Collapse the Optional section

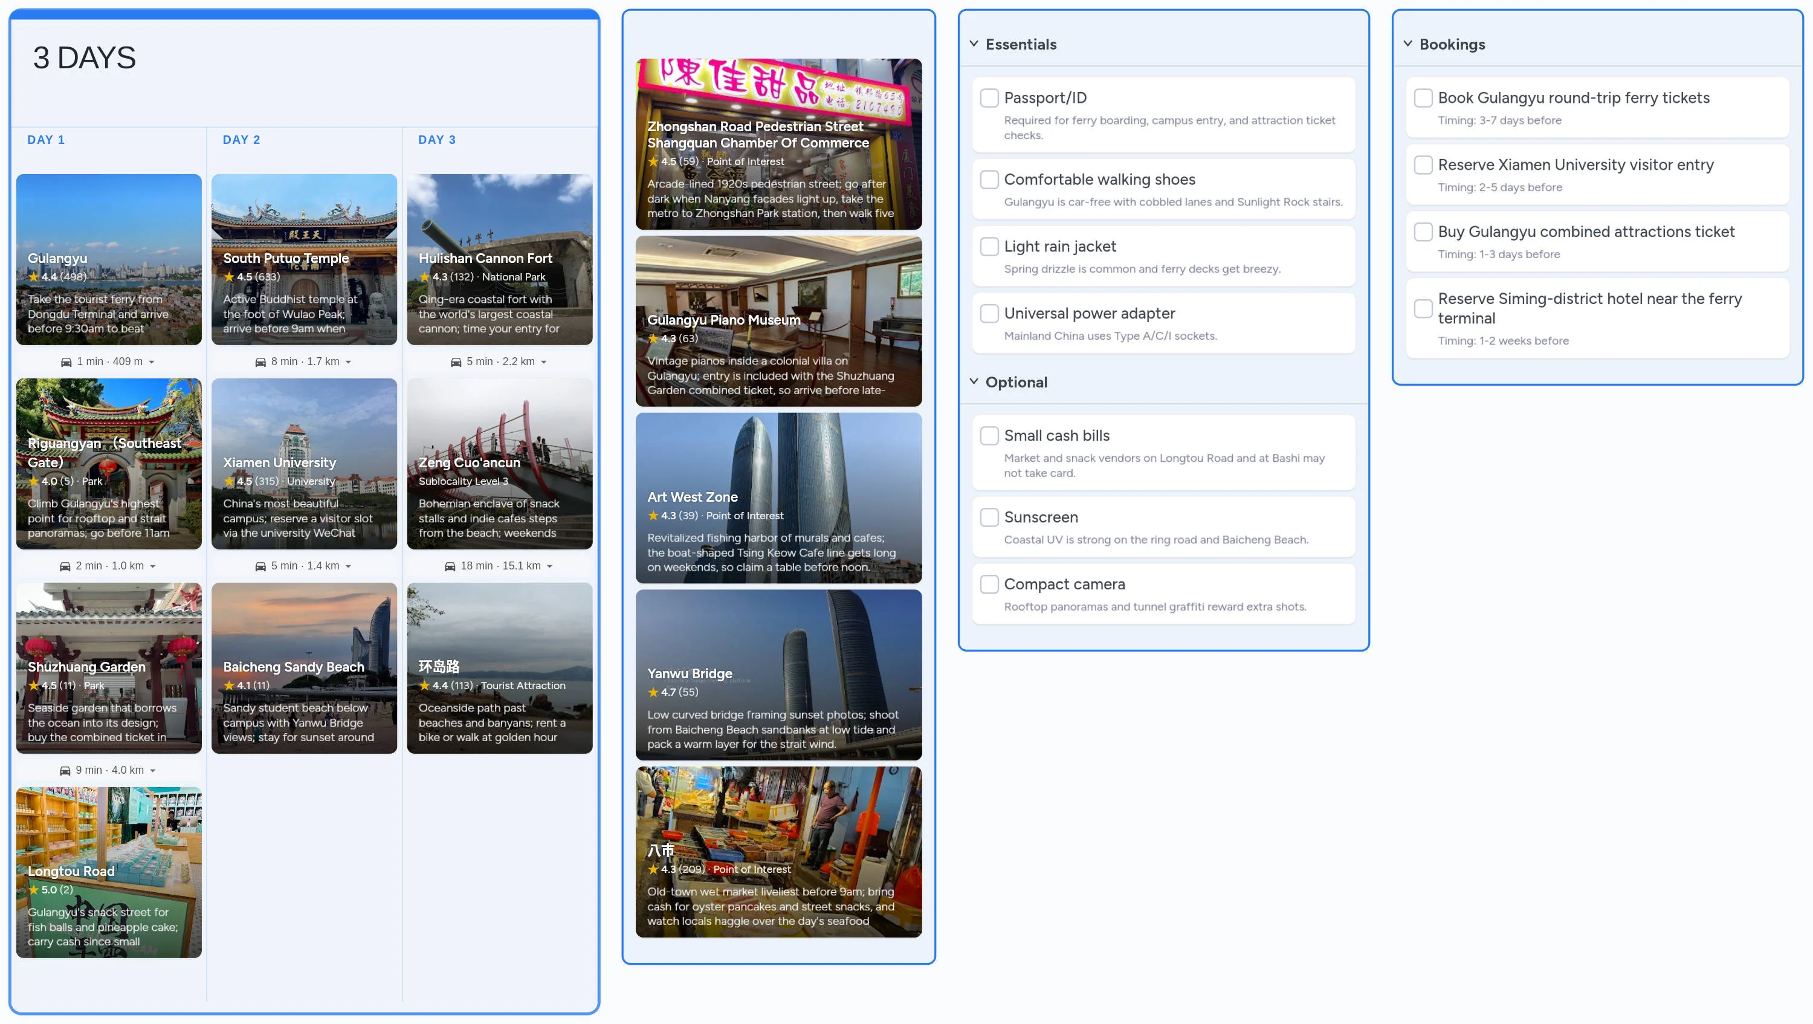tap(974, 381)
